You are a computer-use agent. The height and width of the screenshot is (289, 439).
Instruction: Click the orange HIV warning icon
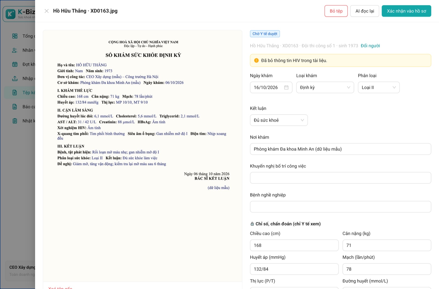[x=256, y=61]
